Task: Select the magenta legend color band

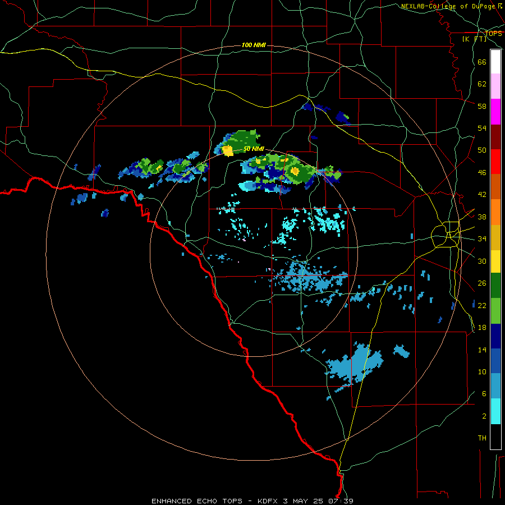Action: tap(495, 112)
